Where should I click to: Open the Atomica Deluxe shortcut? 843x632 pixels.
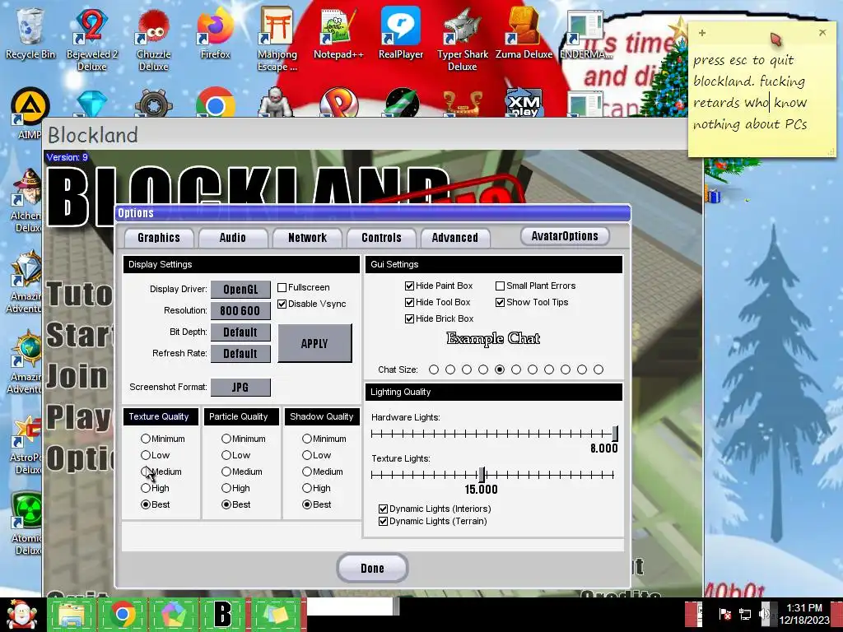[26, 524]
